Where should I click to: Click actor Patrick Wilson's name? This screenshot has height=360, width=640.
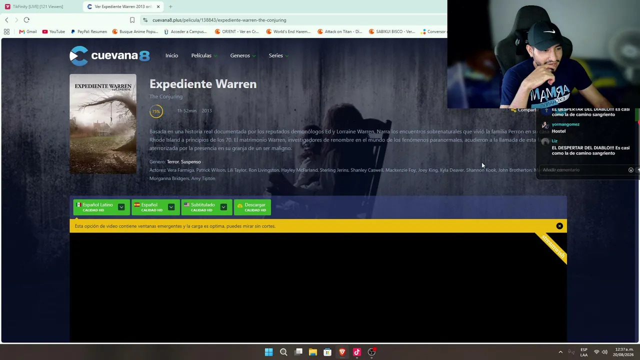pyautogui.click(x=210, y=170)
